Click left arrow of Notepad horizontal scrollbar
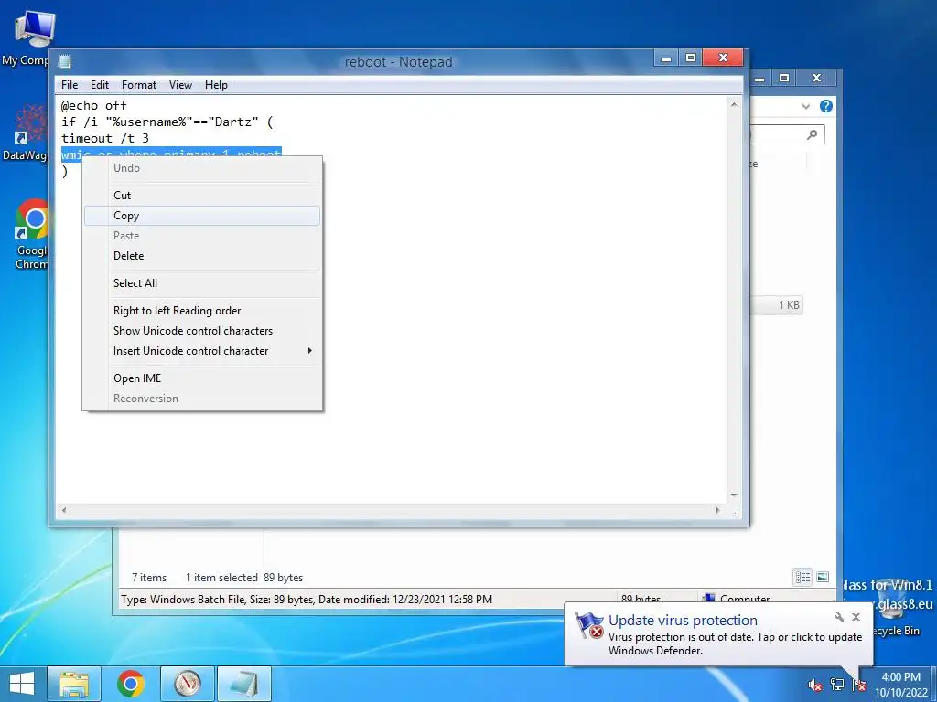937x702 pixels. tap(64, 510)
